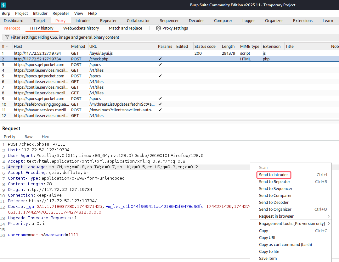Sort by the Host column header
The image size is (339, 262).
tap(41, 47)
